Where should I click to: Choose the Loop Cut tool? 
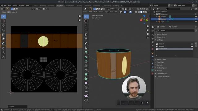click(86, 66)
